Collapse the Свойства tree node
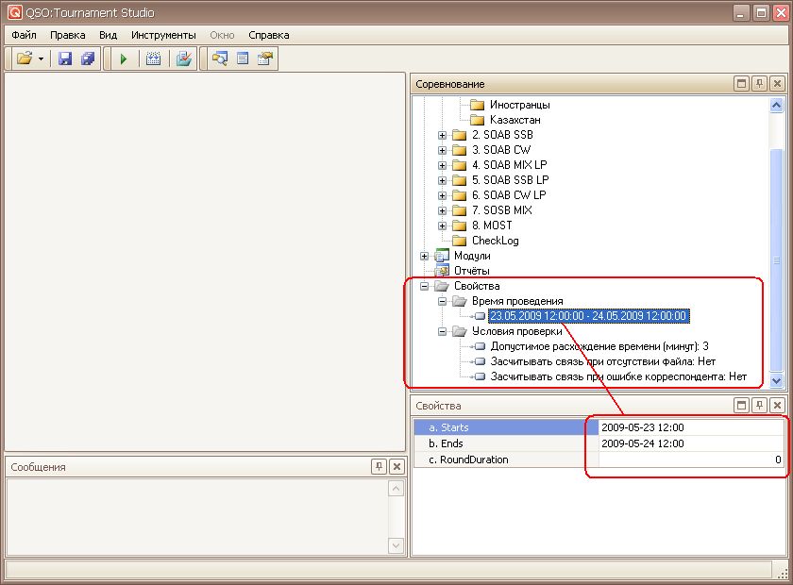793x585 pixels. tap(424, 286)
